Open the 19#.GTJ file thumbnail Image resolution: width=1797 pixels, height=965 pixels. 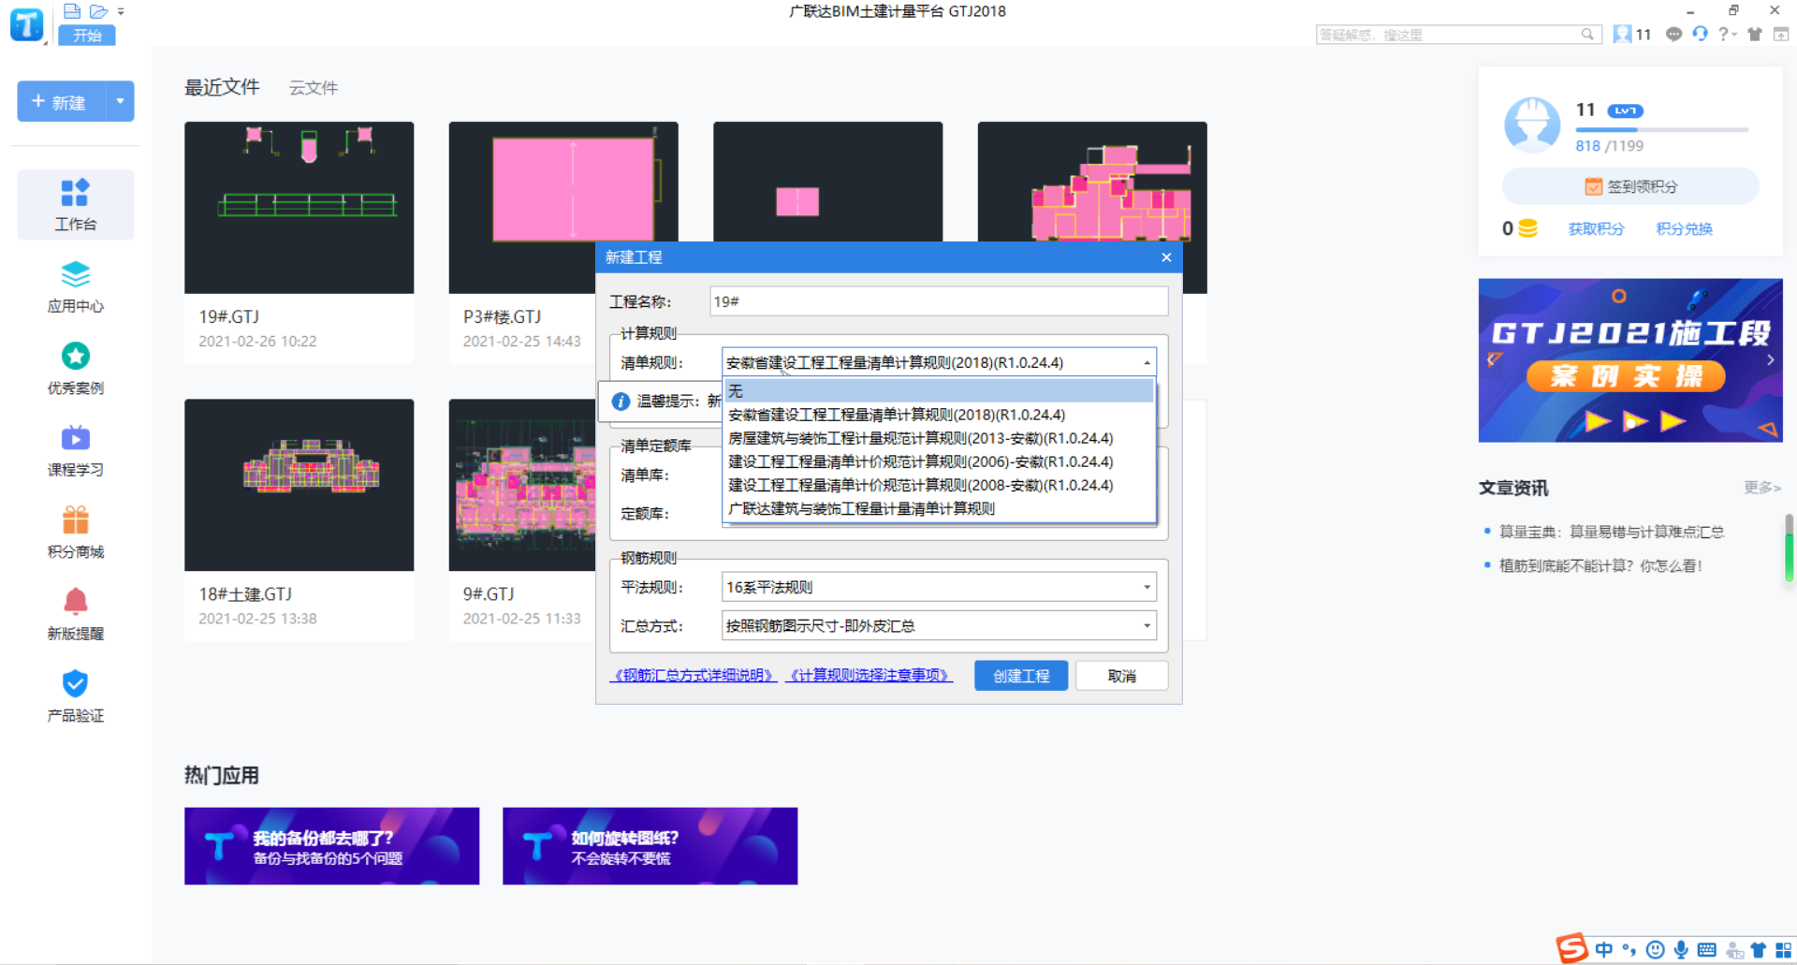[299, 207]
